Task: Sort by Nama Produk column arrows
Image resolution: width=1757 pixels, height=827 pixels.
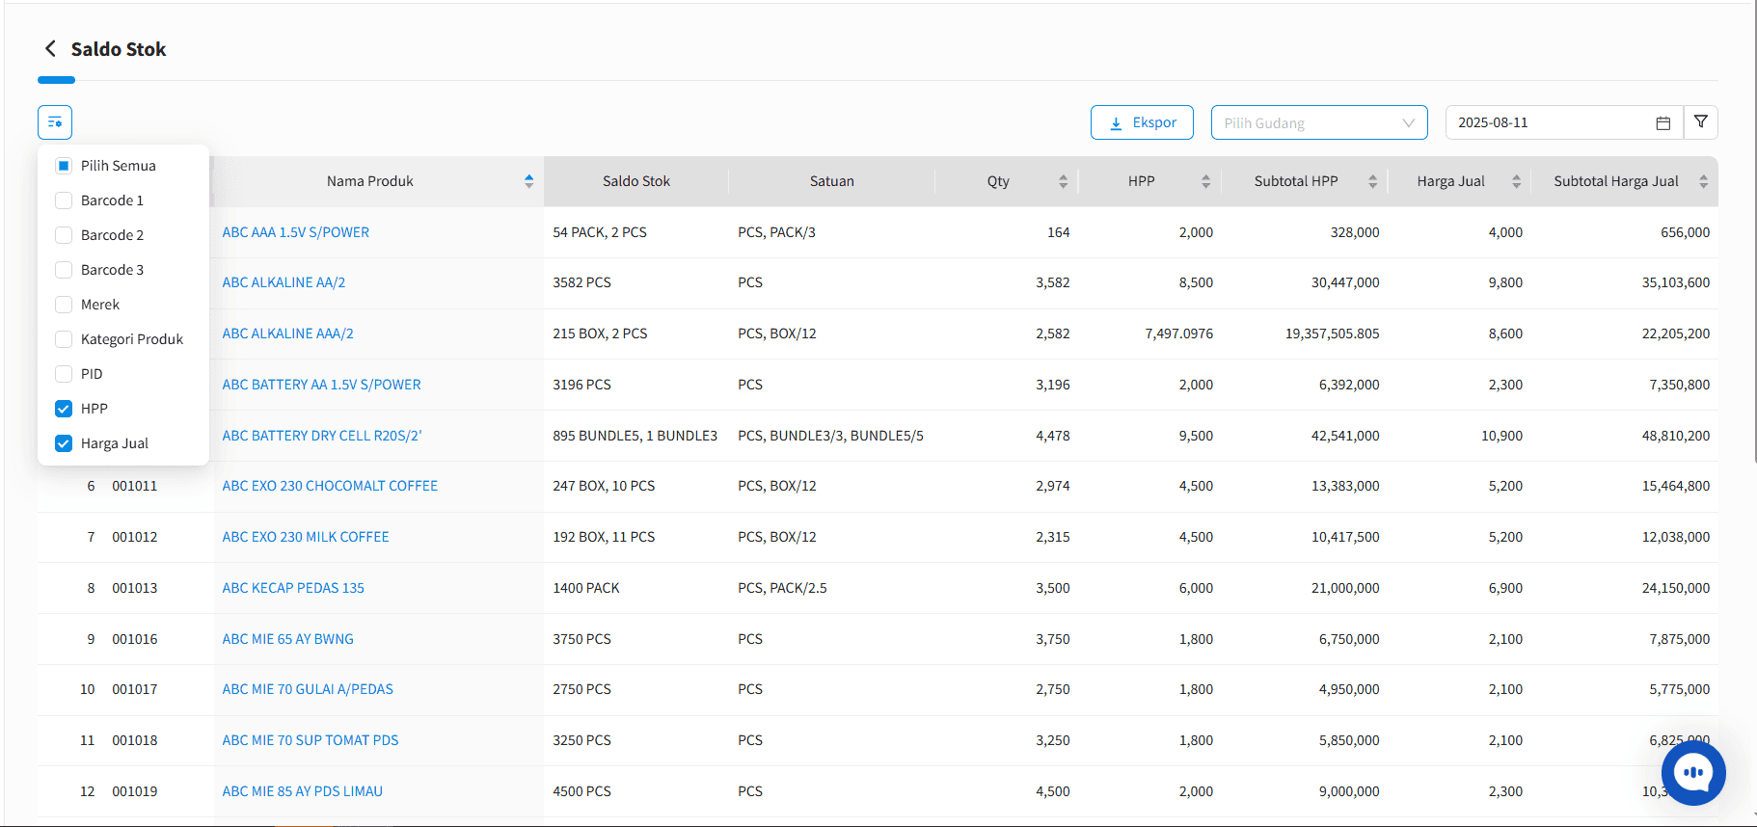Action: [528, 181]
